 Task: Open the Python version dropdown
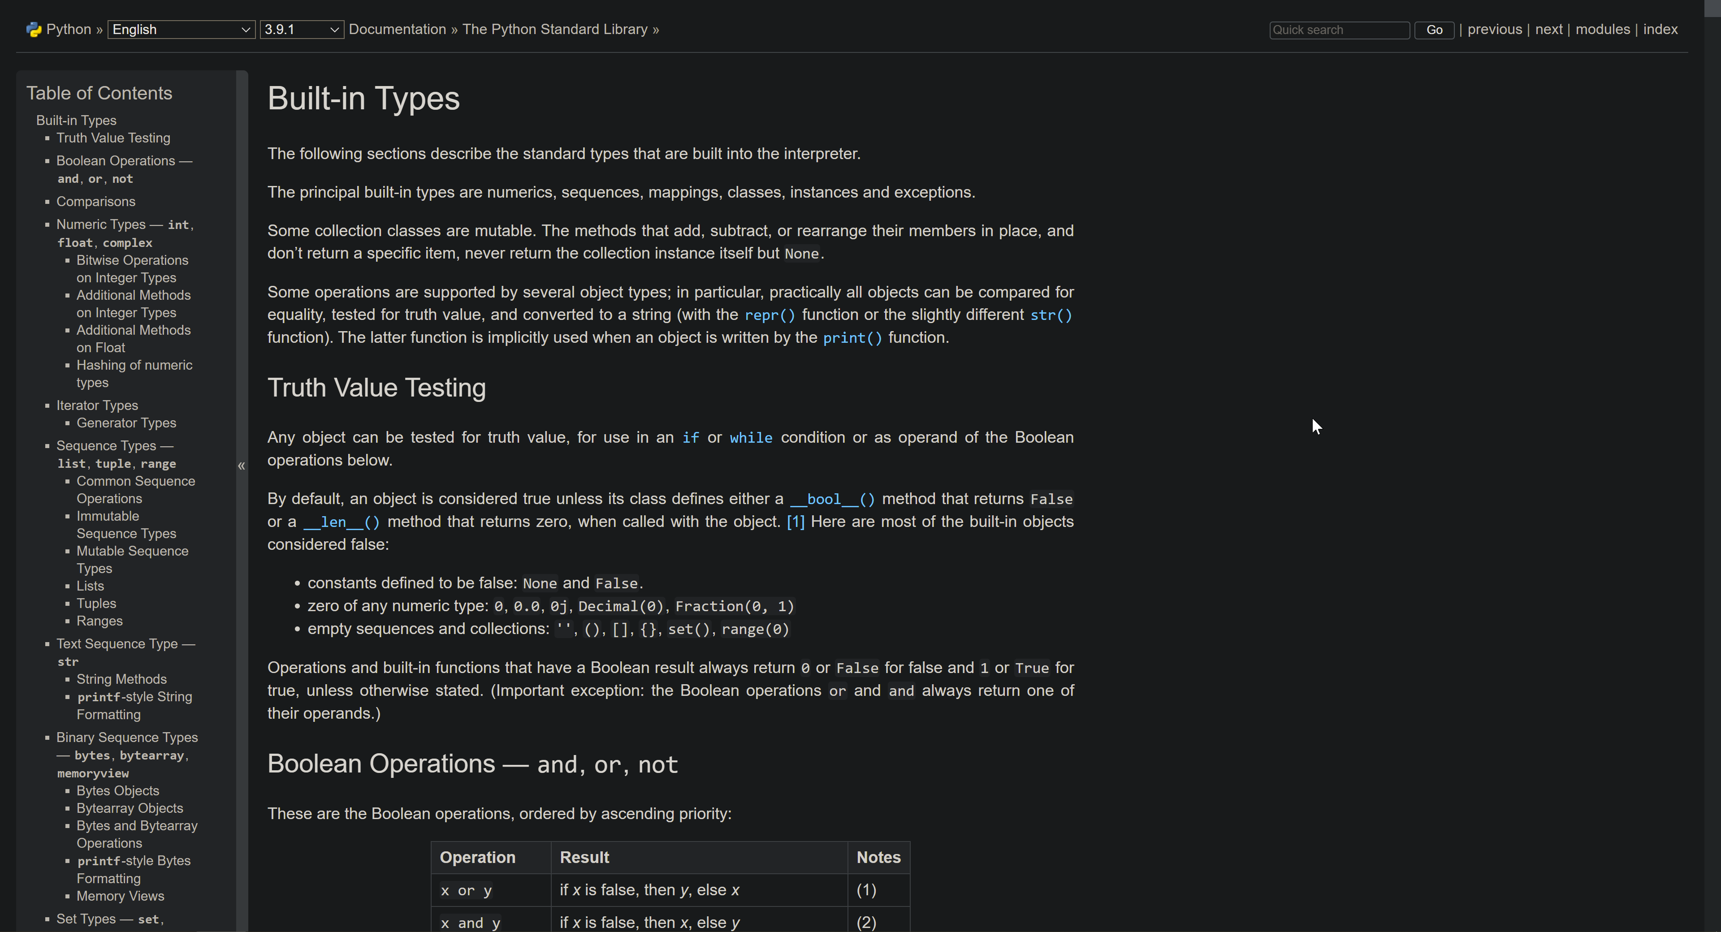pos(301,30)
